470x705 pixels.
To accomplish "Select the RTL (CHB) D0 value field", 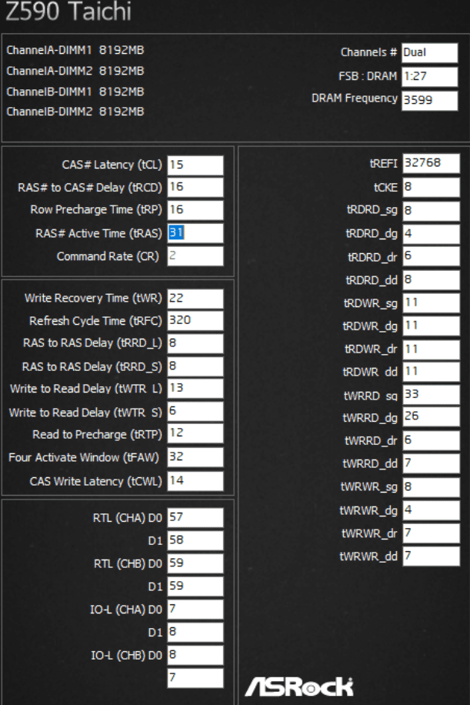I will 195,563.
